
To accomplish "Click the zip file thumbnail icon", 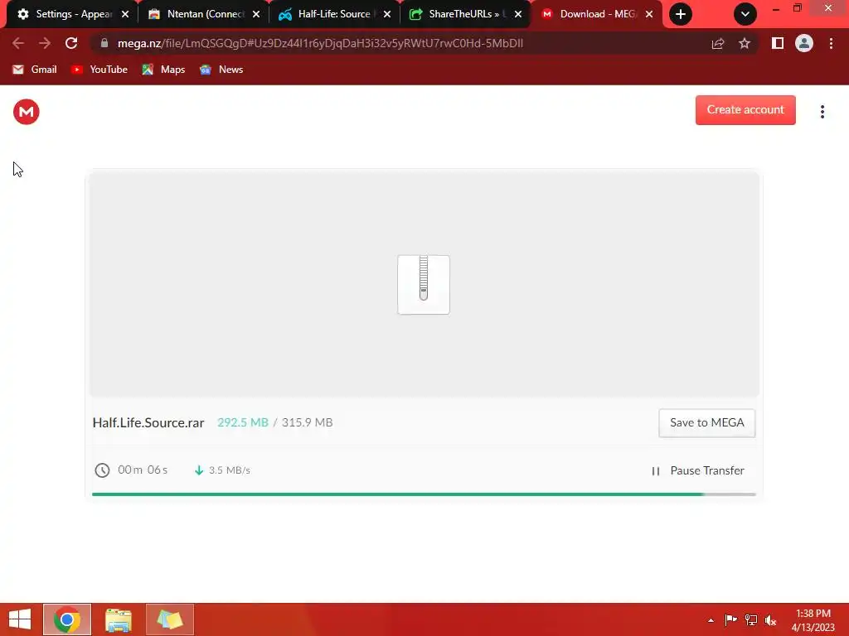I will [x=424, y=285].
